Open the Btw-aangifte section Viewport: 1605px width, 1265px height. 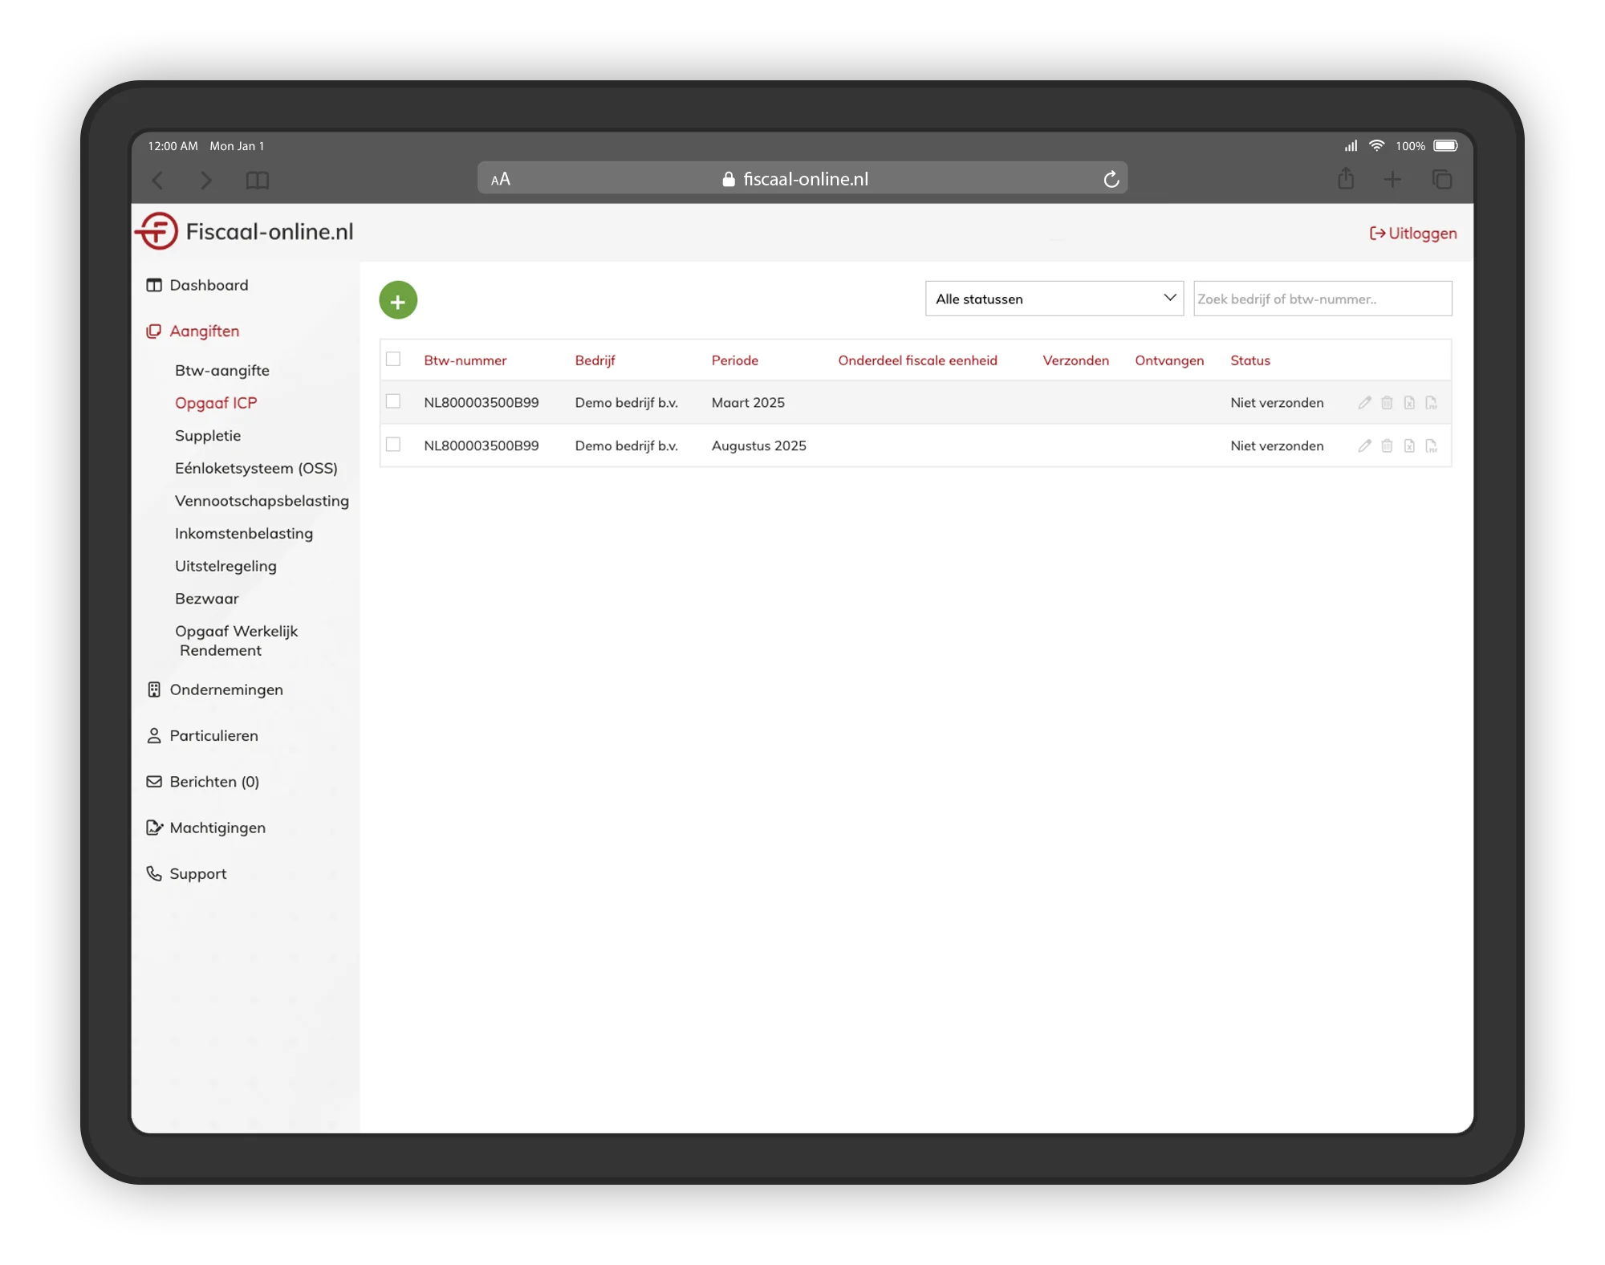click(x=222, y=370)
